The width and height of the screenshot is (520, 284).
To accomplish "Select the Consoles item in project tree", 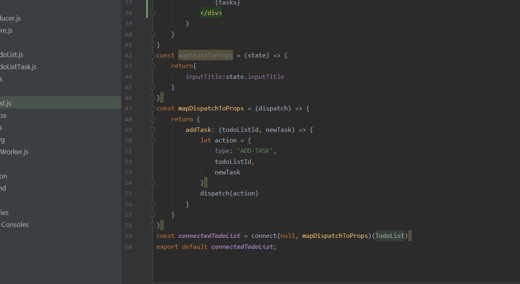I will 15,225.
